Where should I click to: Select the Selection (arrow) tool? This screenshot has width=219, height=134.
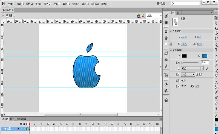pyautogui.click(x=216, y=18)
